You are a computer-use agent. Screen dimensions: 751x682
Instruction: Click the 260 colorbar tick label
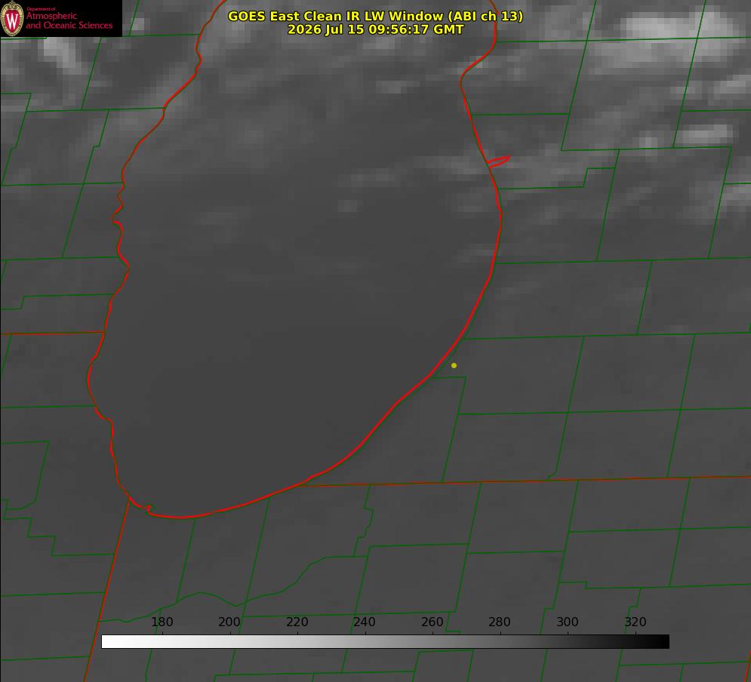coord(432,622)
